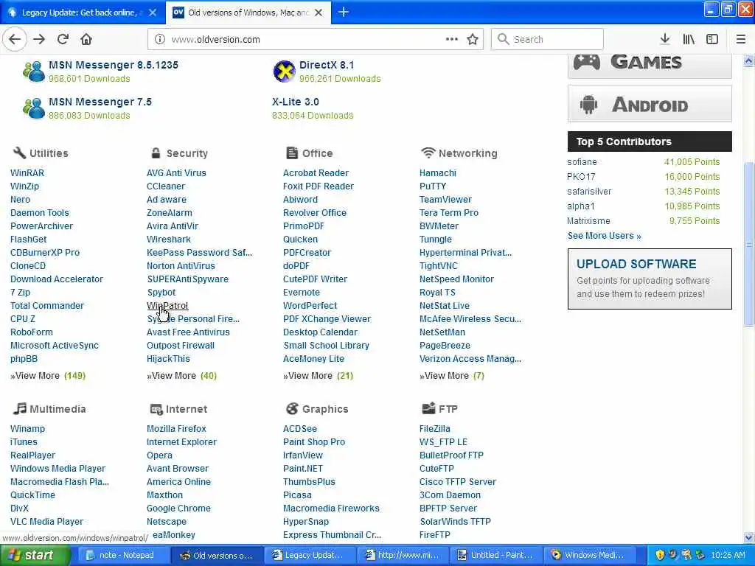Reload the current page
This screenshot has width=755, height=566.
(63, 39)
